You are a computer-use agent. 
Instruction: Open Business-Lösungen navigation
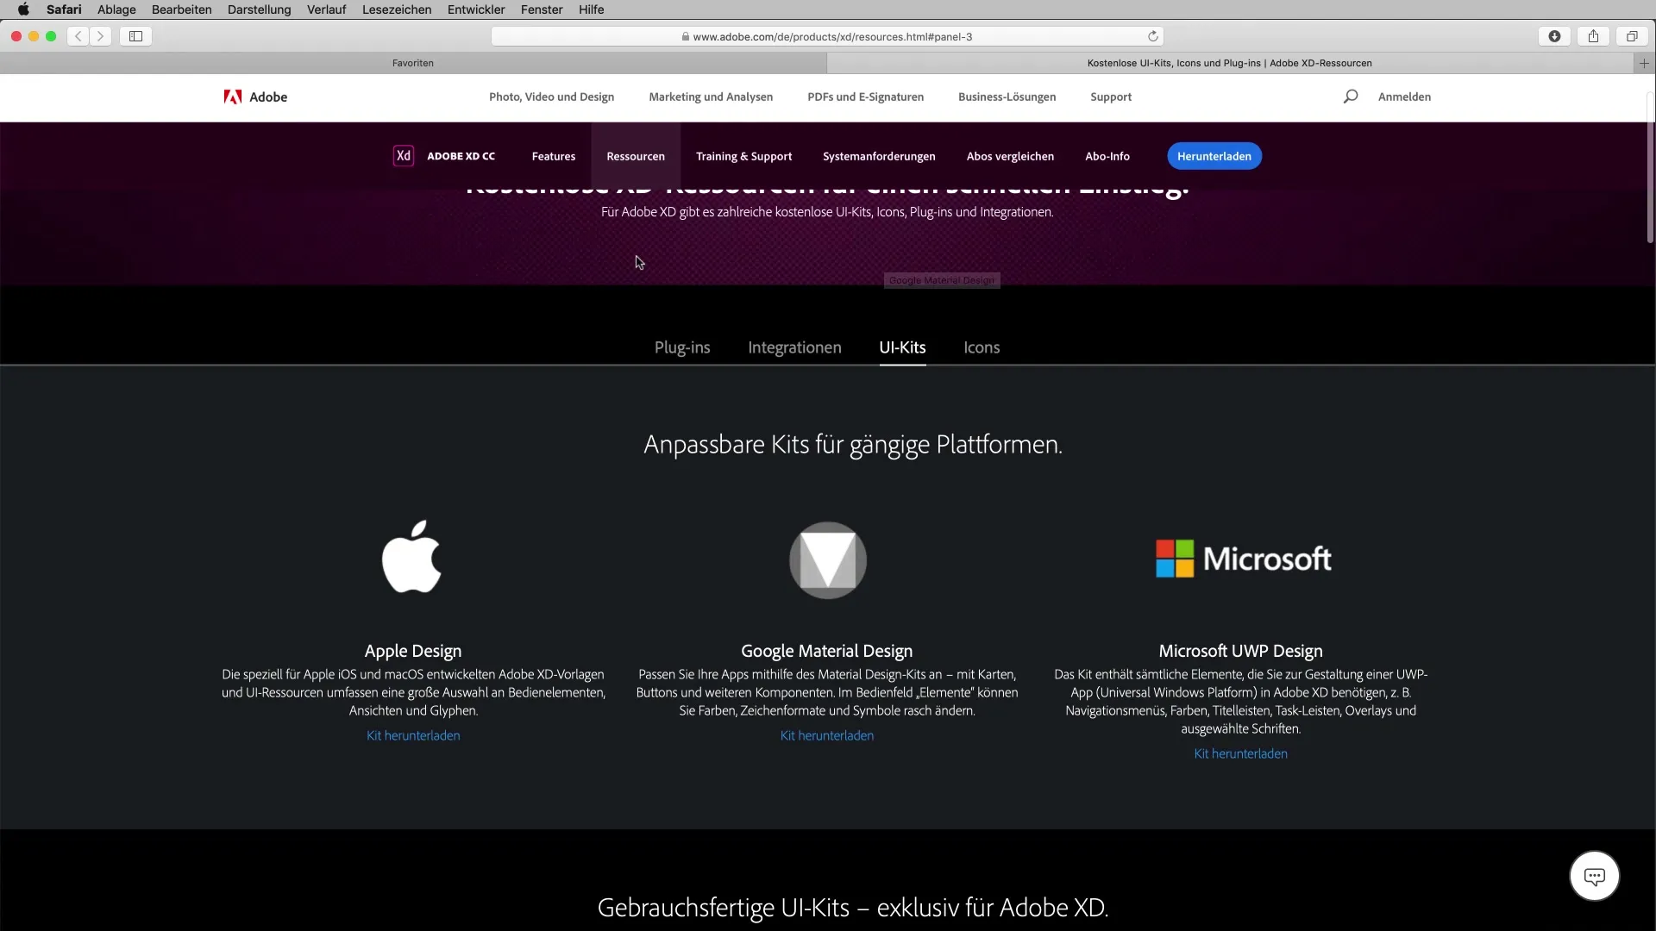coord(1007,97)
